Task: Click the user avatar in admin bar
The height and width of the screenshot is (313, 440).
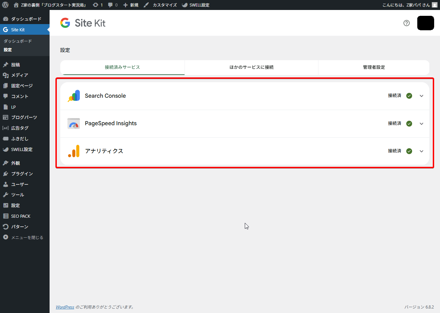Action: pos(434,5)
